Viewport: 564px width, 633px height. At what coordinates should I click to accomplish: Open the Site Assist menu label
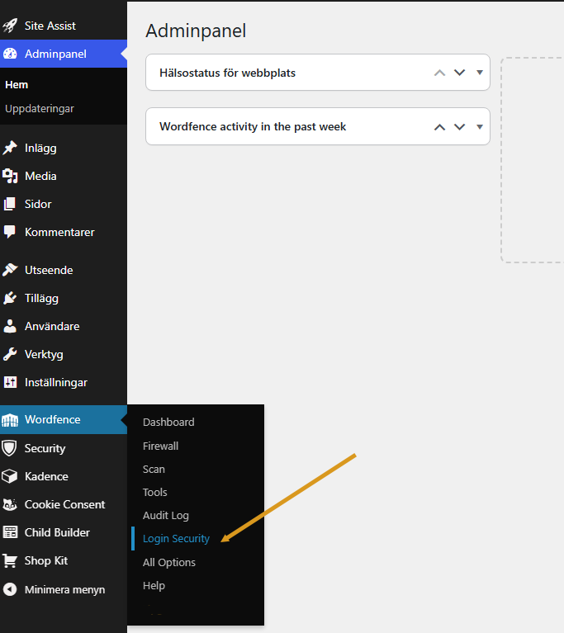tap(50, 26)
